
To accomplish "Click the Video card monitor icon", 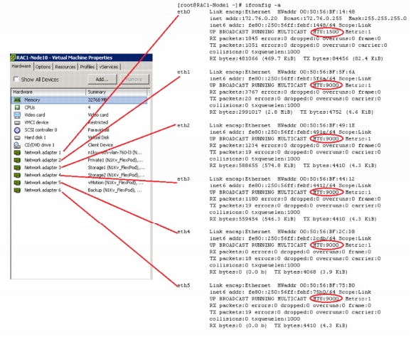I will point(17,115).
